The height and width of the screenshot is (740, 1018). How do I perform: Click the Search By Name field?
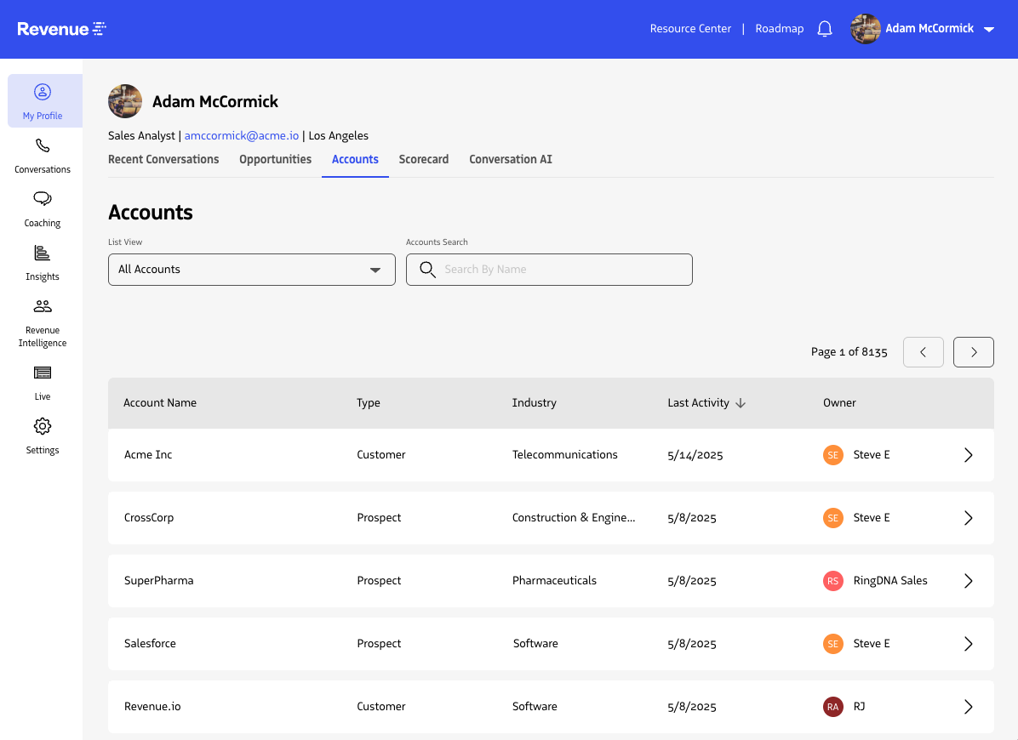coord(562,270)
